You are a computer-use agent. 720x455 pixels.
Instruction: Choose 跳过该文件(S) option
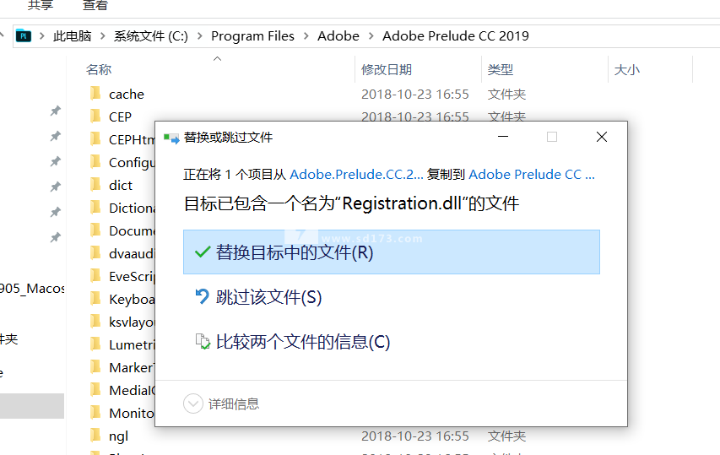(268, 297)
